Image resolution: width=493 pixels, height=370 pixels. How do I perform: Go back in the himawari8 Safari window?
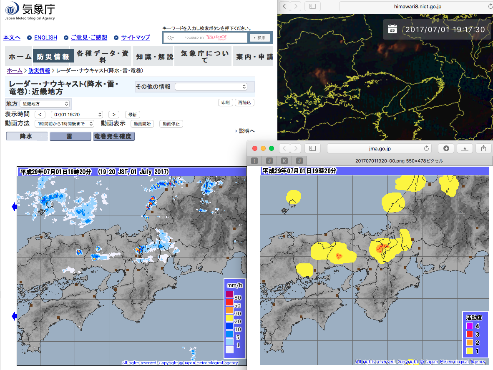[284, 6]
